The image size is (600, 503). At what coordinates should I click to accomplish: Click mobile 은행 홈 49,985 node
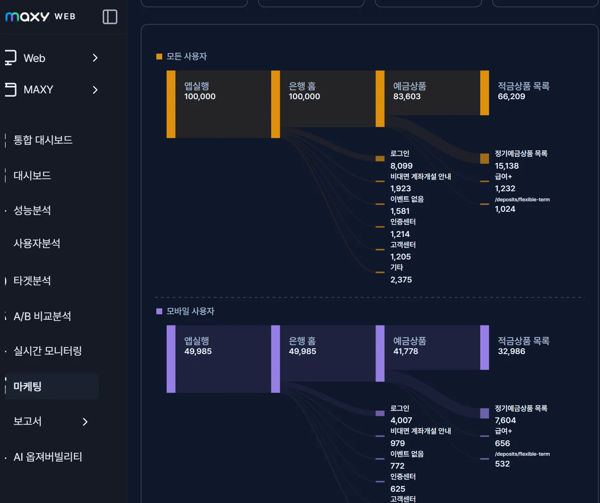(275, 359)
